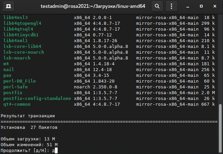Screen dimensions: 223x154
Task: Click package name lsb-noarch
Action: point(17,58)
